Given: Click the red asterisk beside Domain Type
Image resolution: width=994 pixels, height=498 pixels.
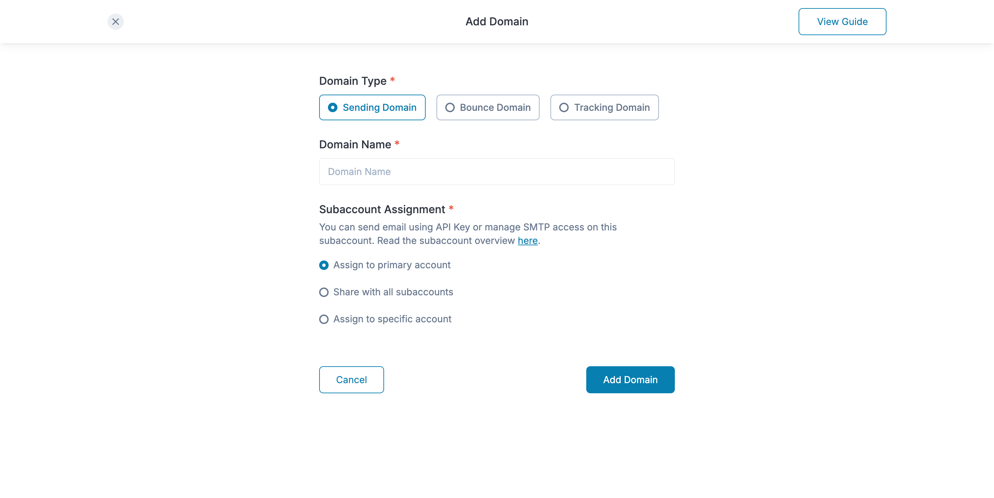Looking at the screenshot, I should (393, 80).
